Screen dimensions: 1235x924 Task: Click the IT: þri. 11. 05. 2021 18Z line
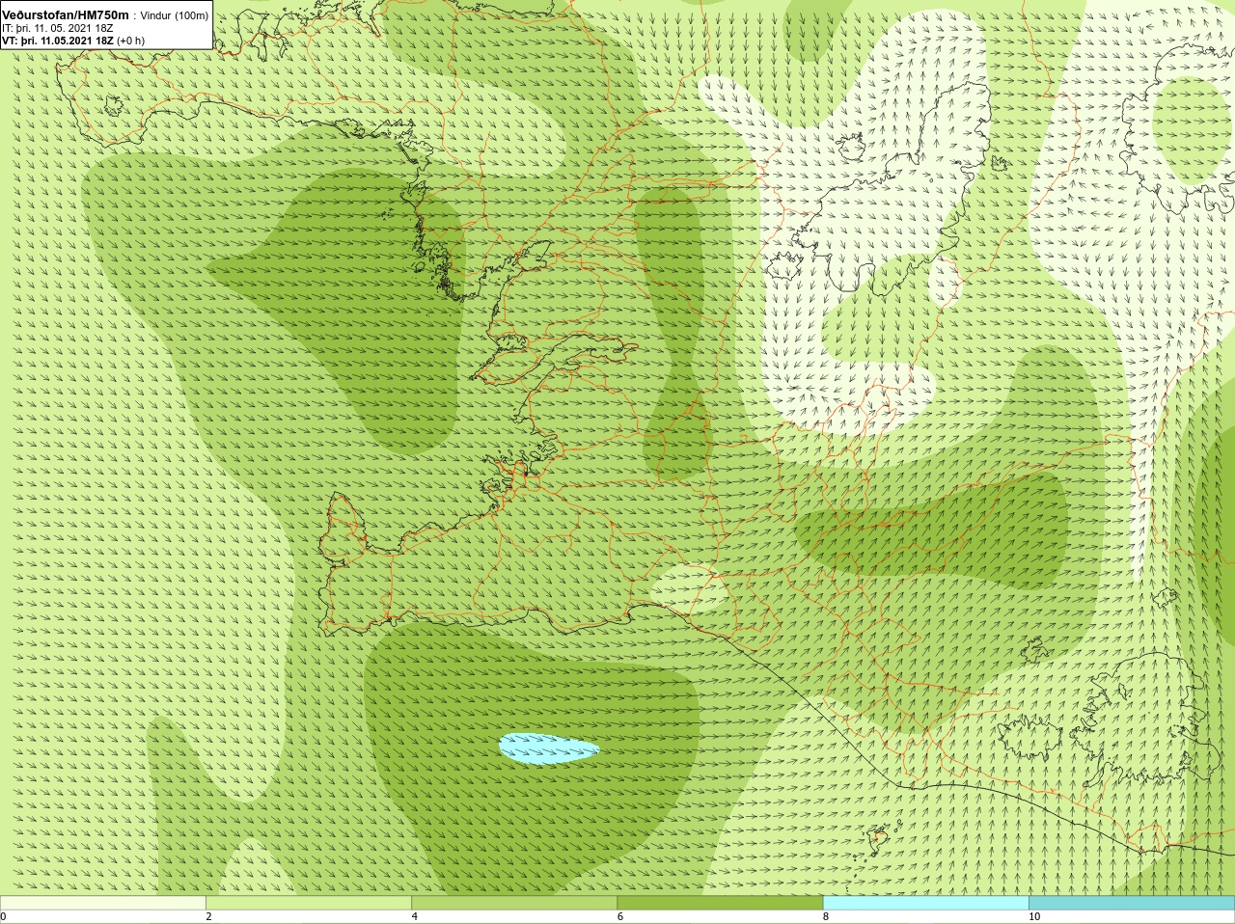click(x=58, y=28)
